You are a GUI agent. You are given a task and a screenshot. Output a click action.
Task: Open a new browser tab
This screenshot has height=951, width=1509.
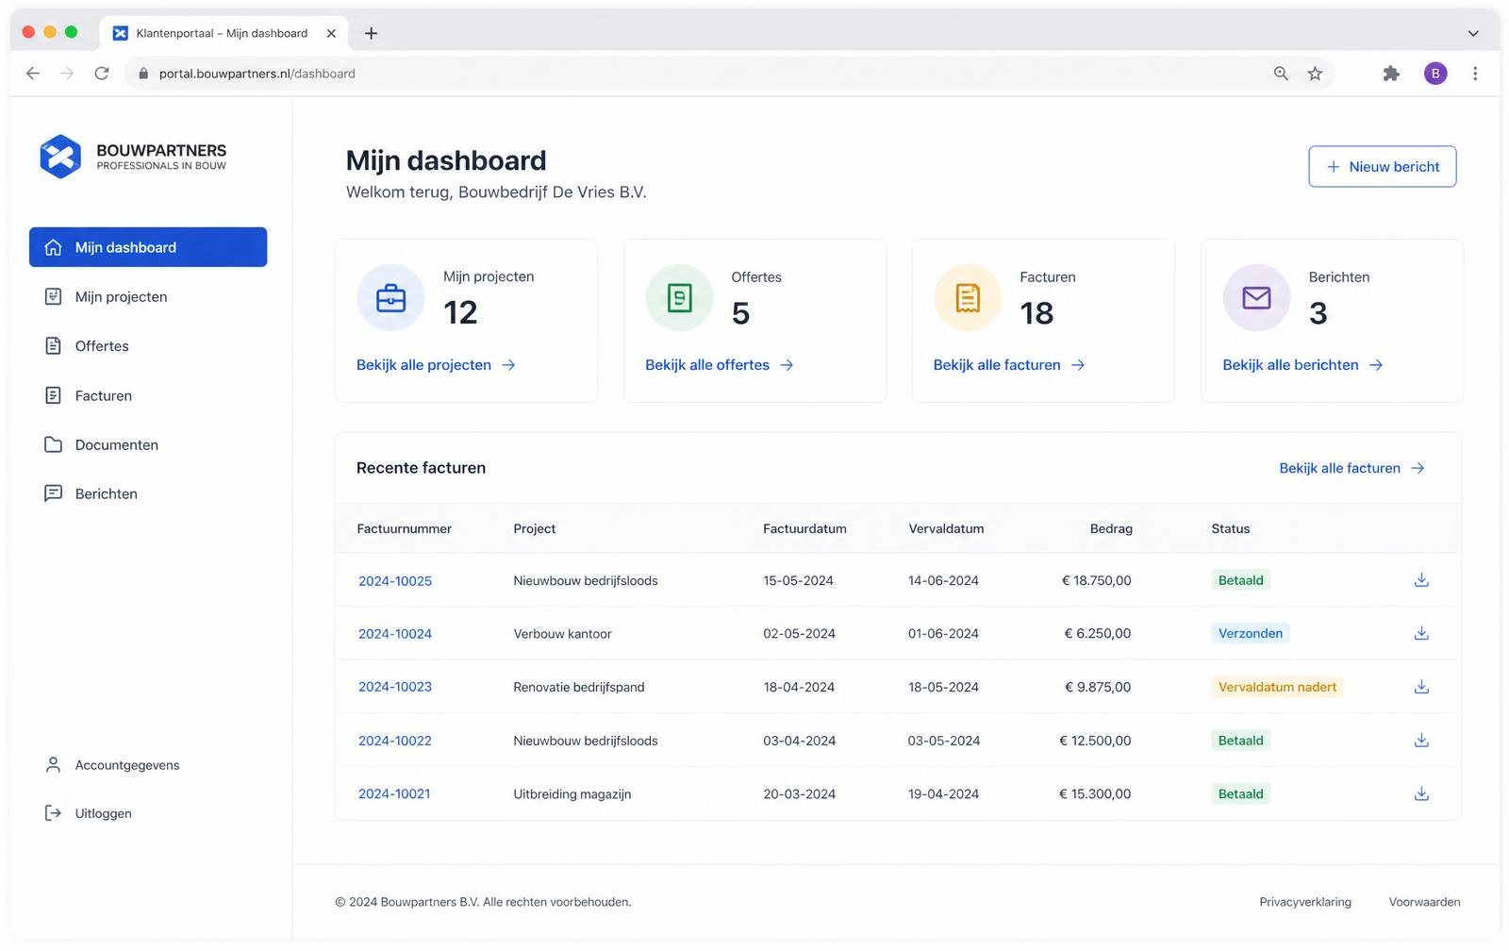(372, 33)
